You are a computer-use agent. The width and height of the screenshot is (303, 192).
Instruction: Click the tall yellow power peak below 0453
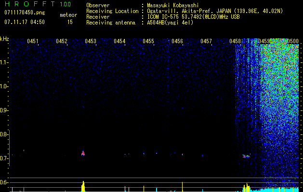83,186
